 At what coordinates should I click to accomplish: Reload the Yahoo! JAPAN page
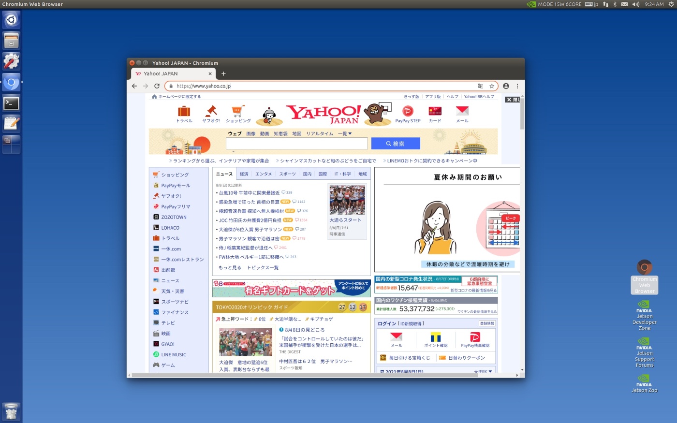tap(157, 86)
